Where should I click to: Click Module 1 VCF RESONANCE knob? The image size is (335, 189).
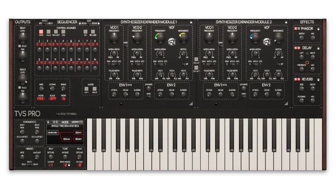(x=184, y=37)
